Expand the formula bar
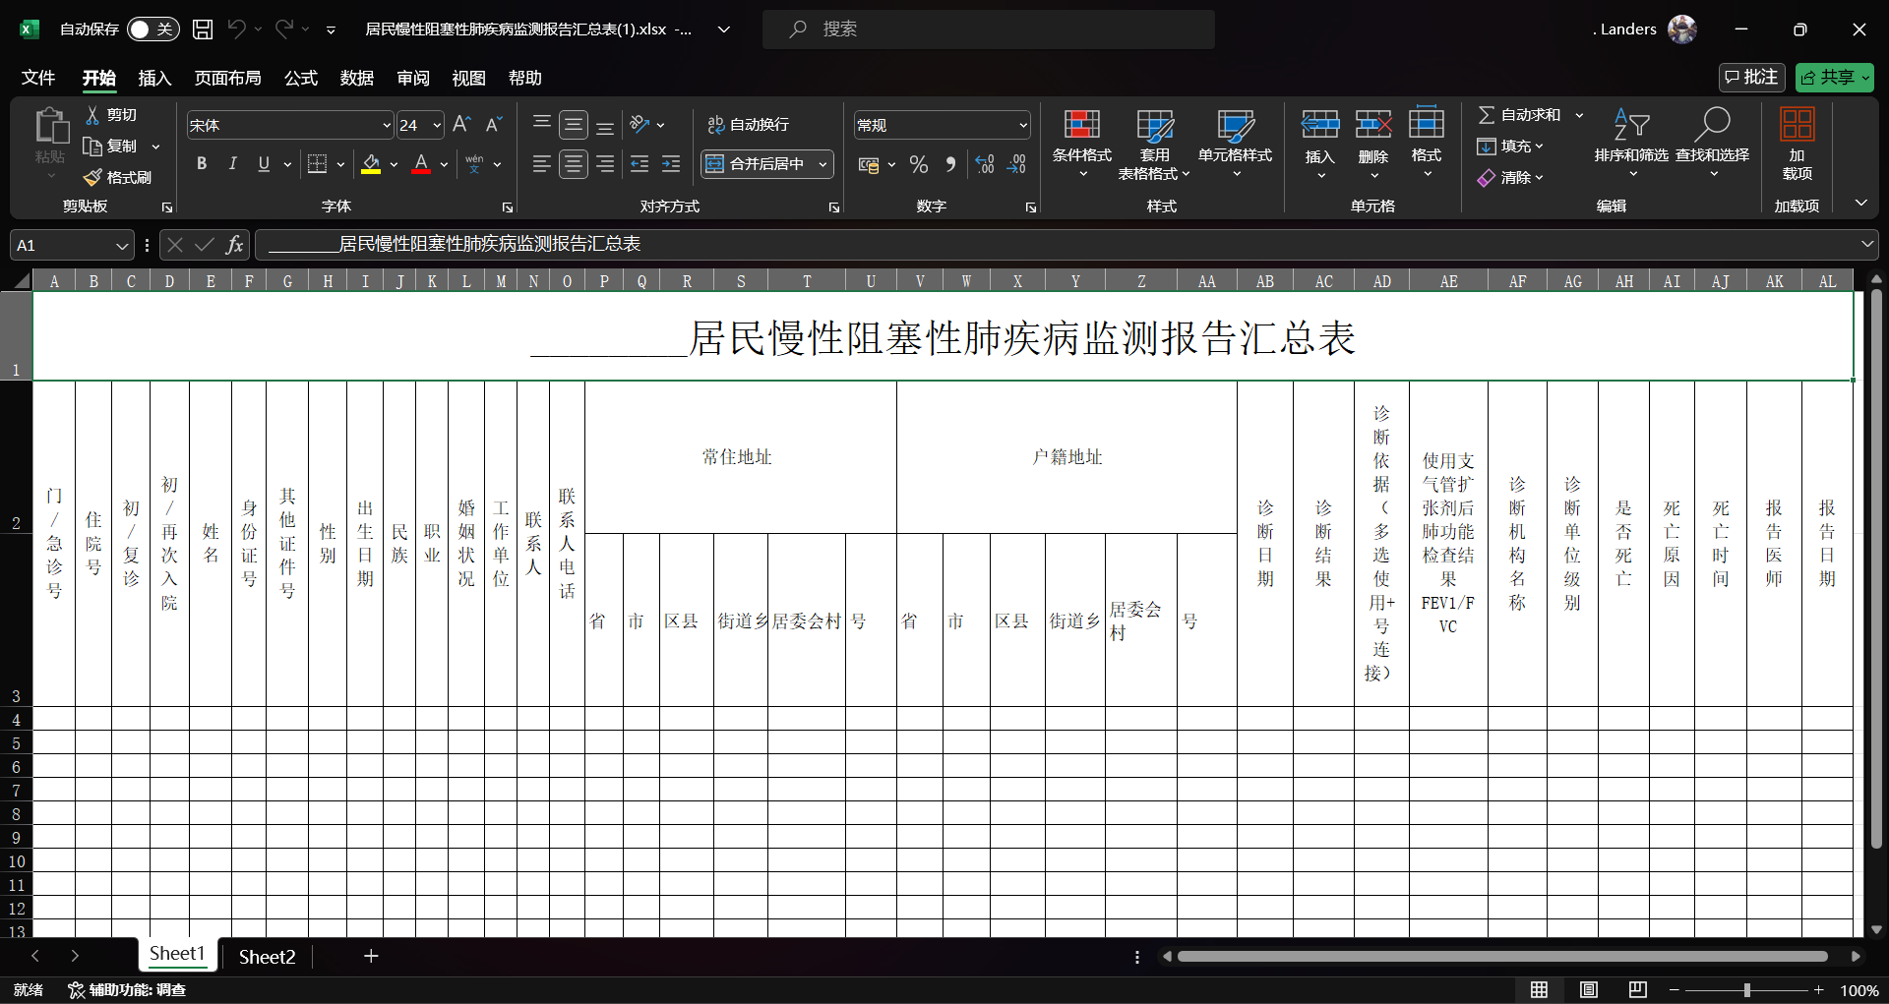Screen dimensions: 1889x1004 click(1866, 244)
